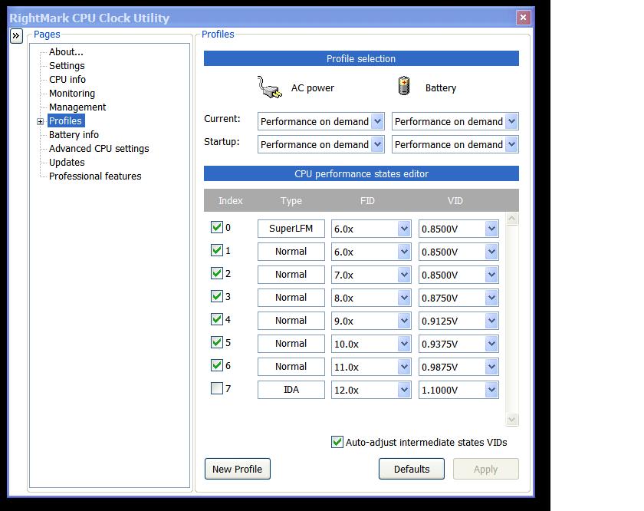This screenshot has height=511, width=644.
Task: Open the 0.8750V VID dropdown
Action: point(491,298)
